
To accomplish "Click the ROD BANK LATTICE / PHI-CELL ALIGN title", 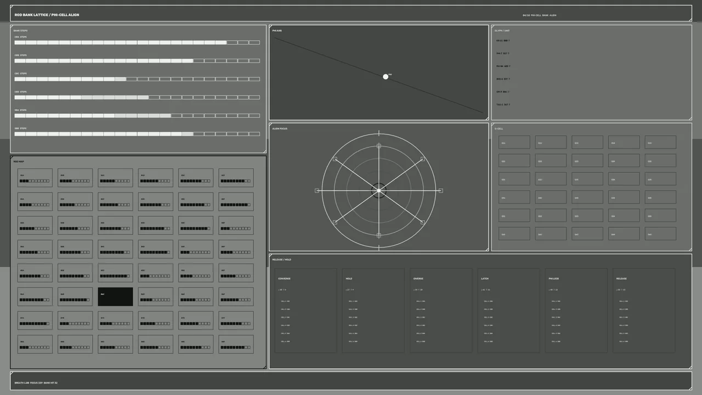I will [x=47, y=15].
